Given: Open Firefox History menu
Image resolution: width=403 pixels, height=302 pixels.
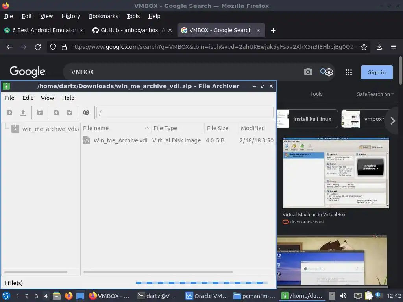Looking at the screenshot, I should point(71,16).
